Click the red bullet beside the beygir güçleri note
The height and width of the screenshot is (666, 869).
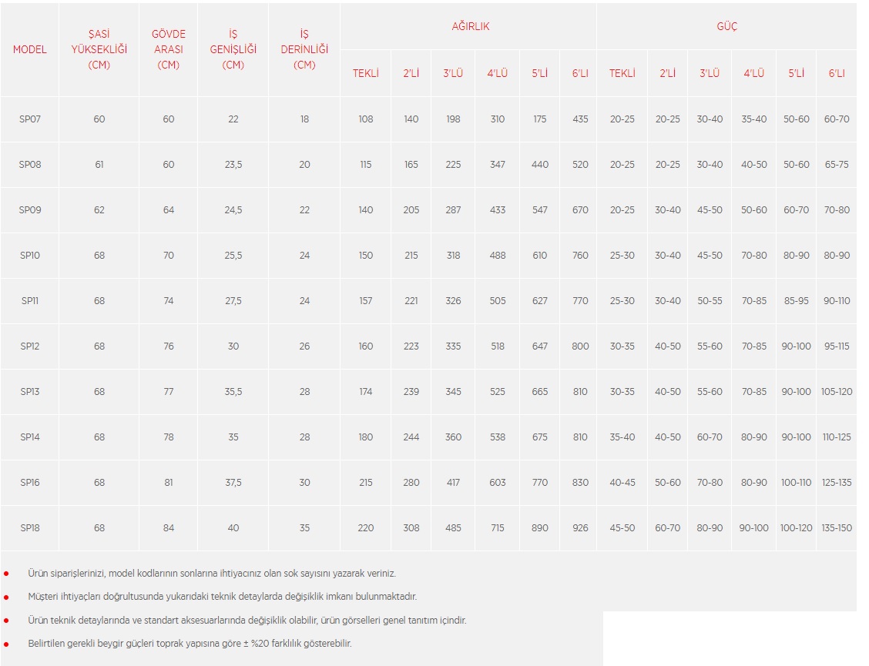[x=6, y=644]
